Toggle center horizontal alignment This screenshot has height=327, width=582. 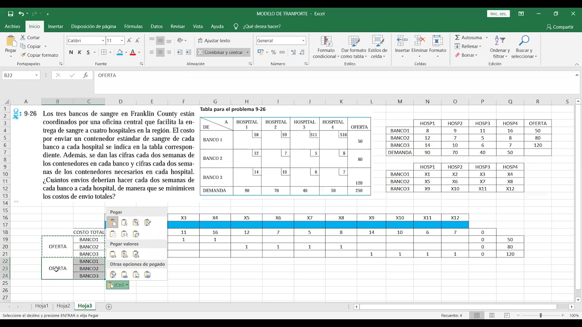(161, 52)
